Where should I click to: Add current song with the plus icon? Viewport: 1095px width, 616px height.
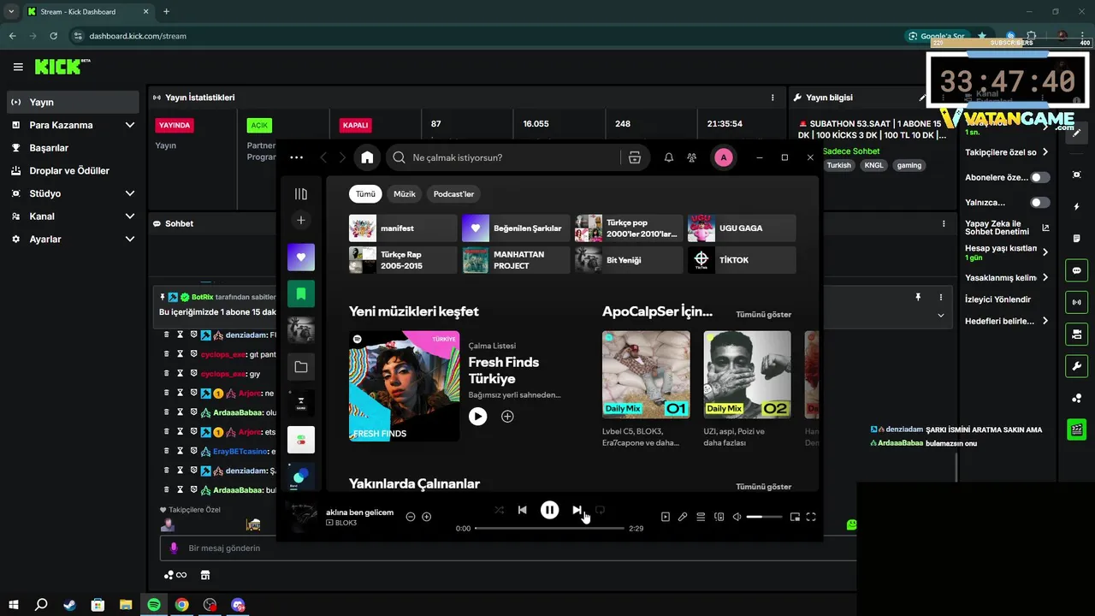point(427,517)
